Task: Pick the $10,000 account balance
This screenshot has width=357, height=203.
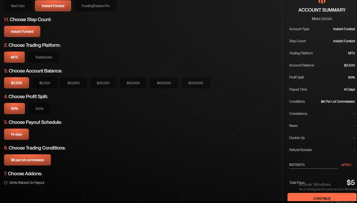Action: 73,83
